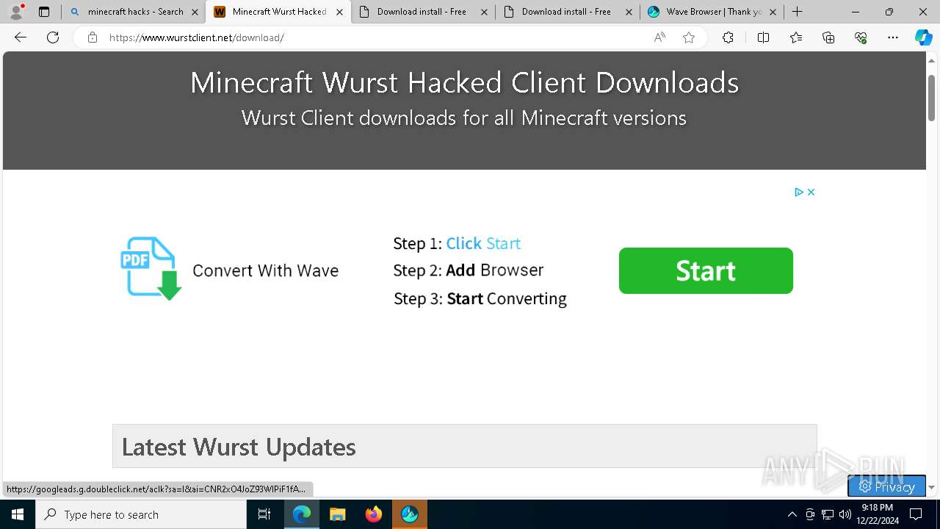Screen dimensions: 940x529
Task: Click the Minecraft Wurst Hacked Client Downloads heading
Action: pos(464,82)
